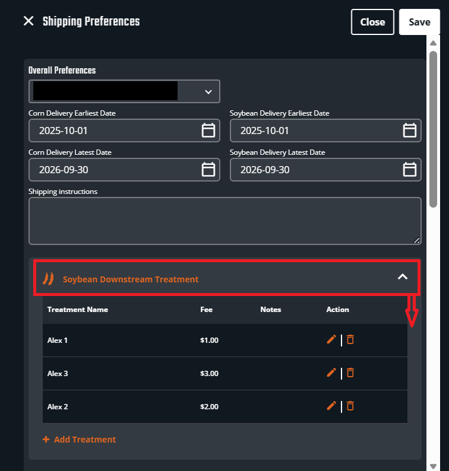Viewport: 449px width, 471px height.
Task: Click the Close button
Action: 372,22
